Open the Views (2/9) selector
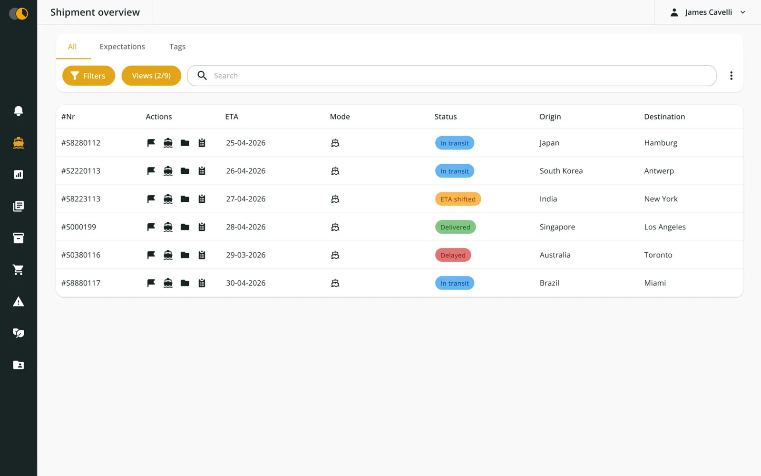 [x=151, y=76]
